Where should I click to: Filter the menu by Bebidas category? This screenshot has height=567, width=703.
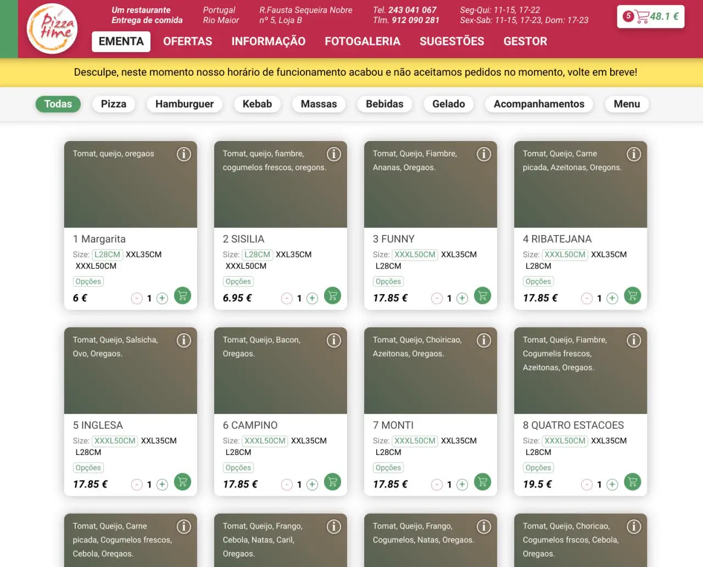384,104
